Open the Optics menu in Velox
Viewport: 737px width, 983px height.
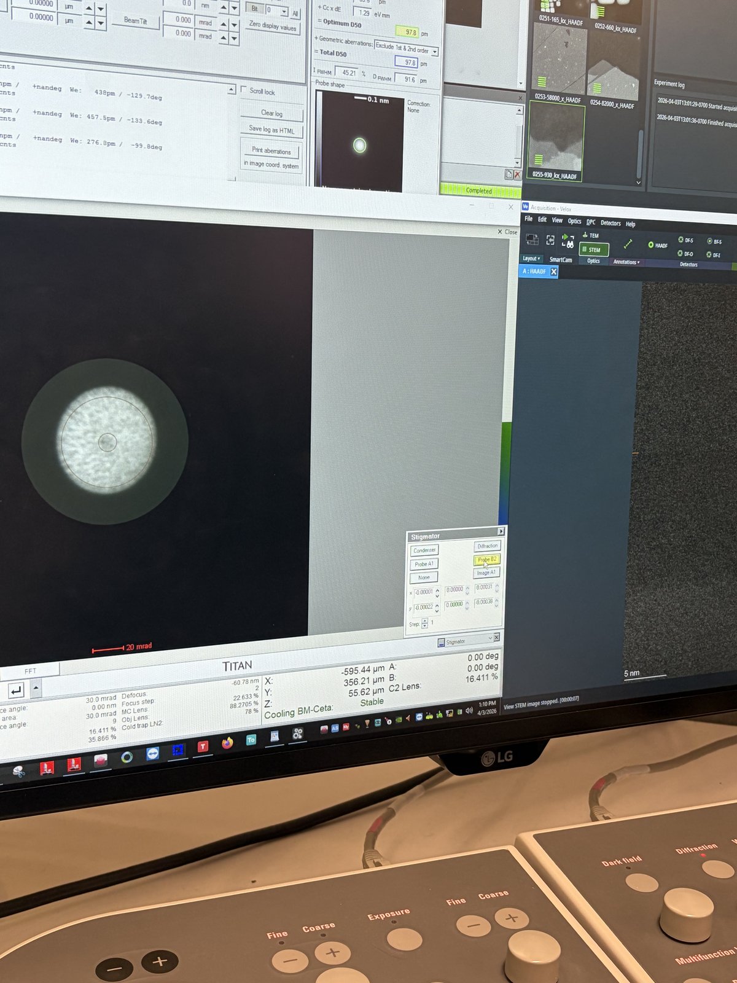(574, 221)
